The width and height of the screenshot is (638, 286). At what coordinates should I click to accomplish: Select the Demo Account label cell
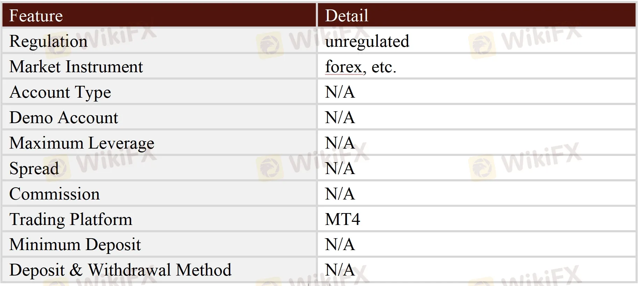[64, 118]
